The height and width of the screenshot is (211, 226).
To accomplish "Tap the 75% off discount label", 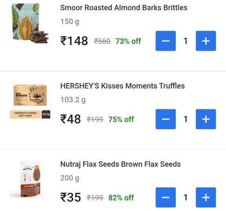I will pos(121,119).
